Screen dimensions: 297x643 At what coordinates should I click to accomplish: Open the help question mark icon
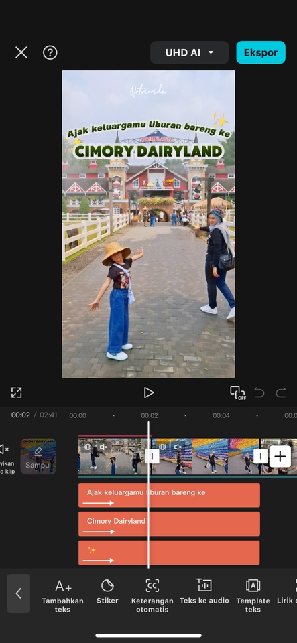tap(50, 52)
